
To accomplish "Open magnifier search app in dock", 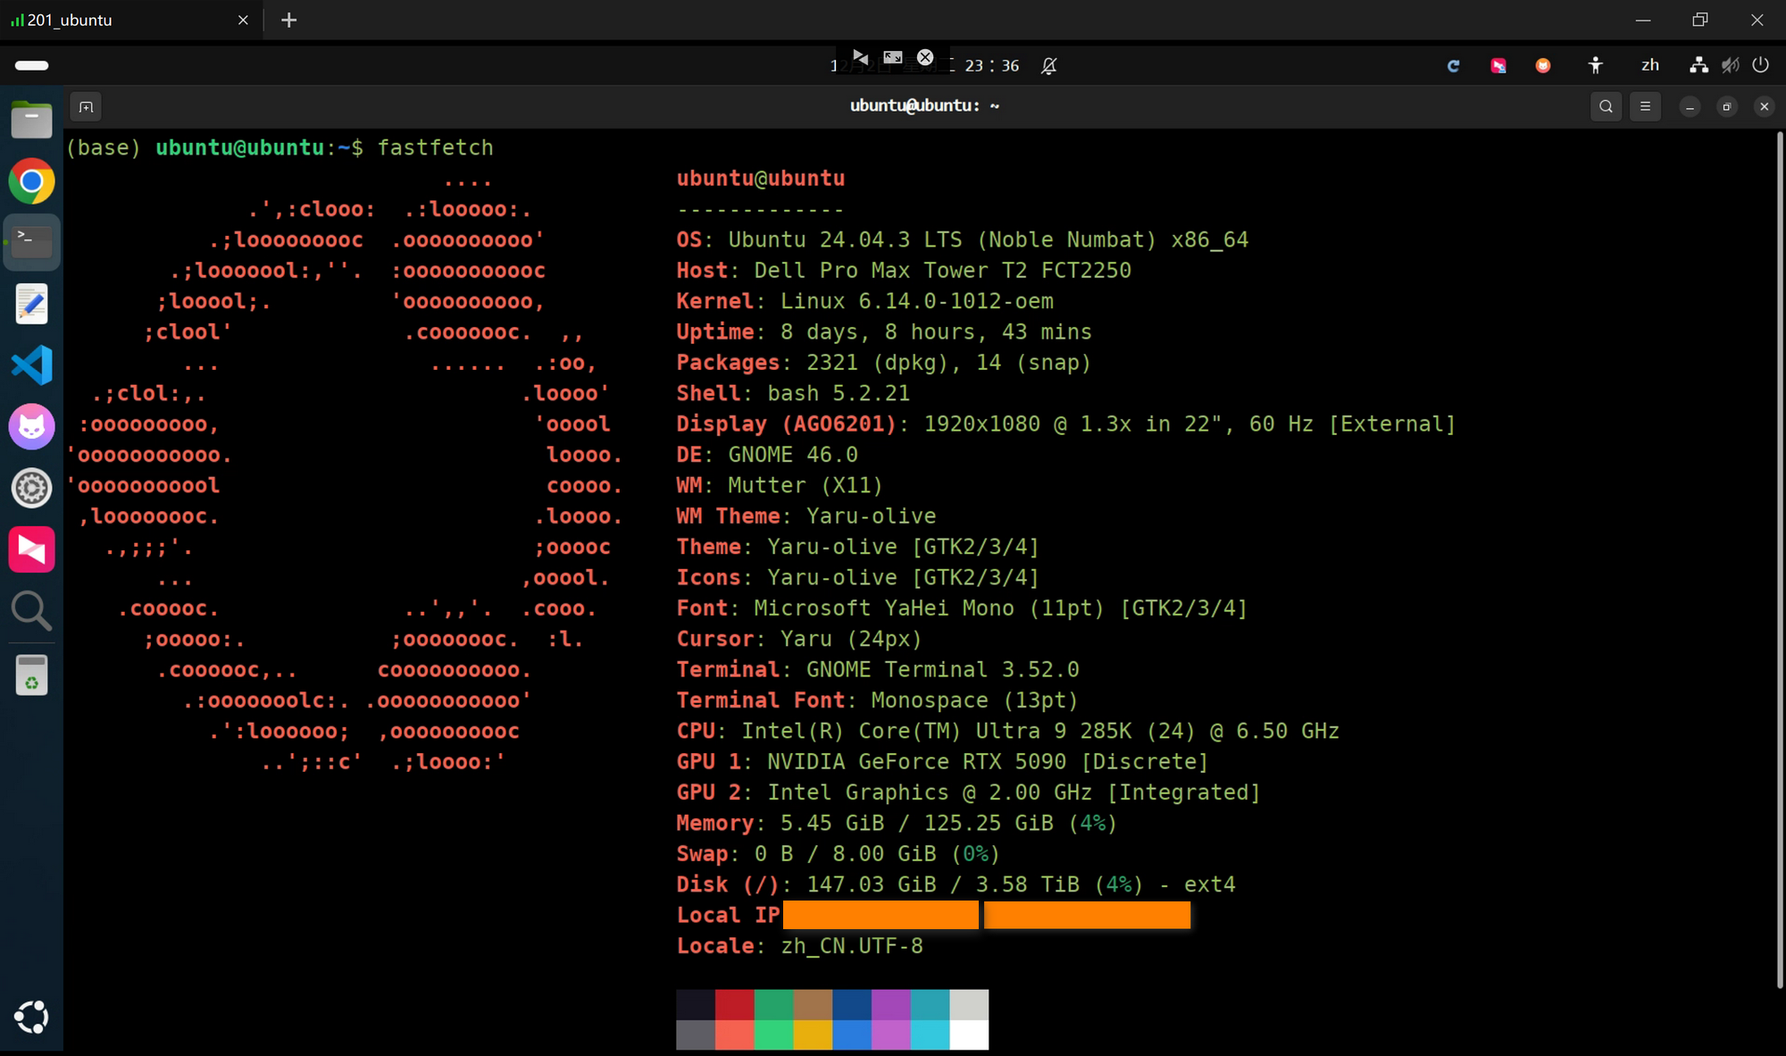I will point(31,611).
